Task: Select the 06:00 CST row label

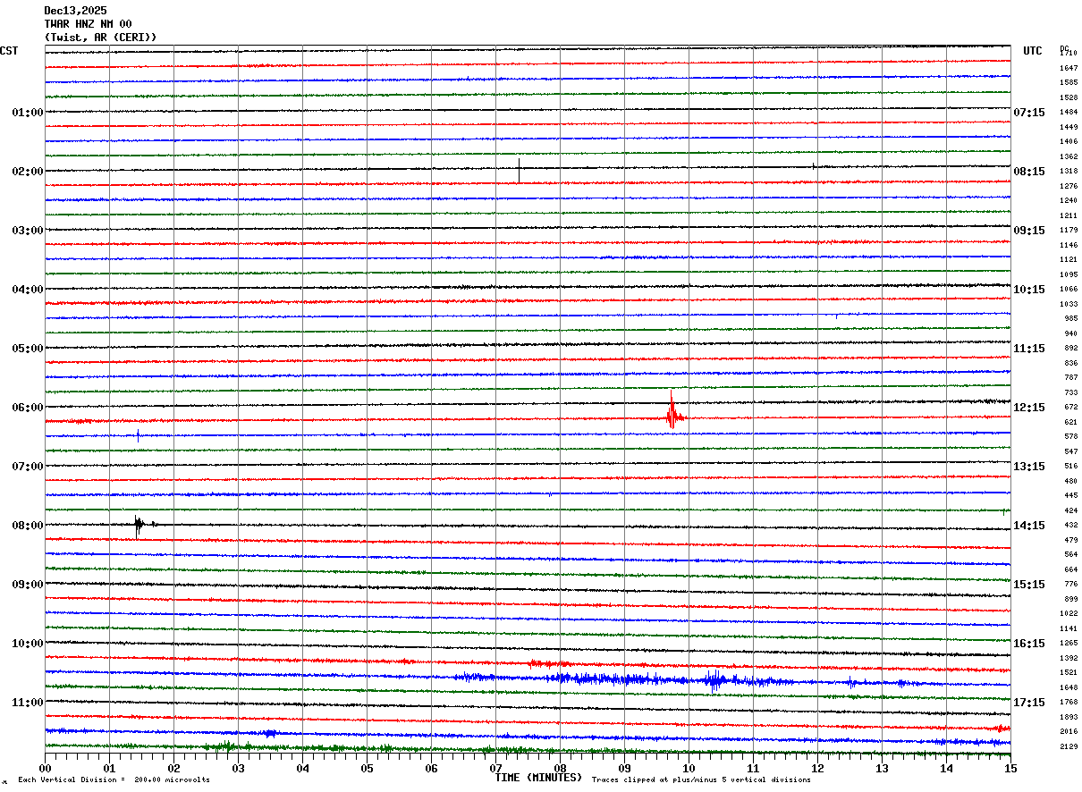Action: tap(27, 408)
